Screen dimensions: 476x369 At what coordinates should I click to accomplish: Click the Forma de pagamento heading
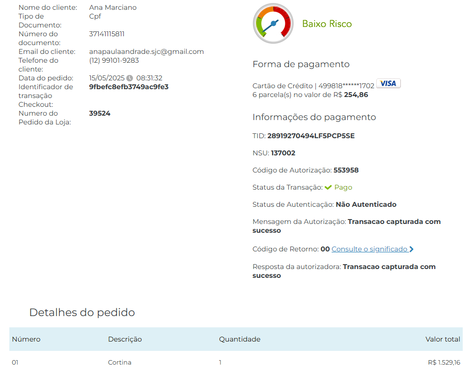coord(301,64)
